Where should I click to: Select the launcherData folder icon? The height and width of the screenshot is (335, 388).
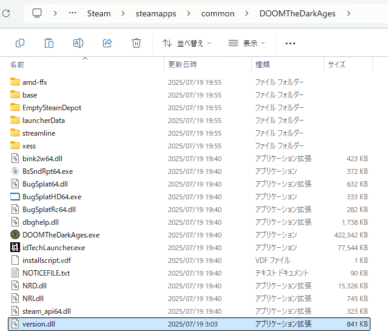(x=15, y=120)
